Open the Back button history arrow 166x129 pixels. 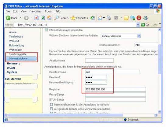coord(20,18)
